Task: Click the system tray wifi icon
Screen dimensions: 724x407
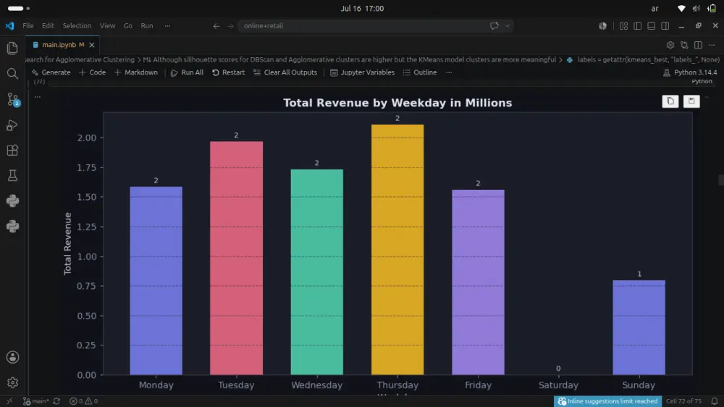Action: tap(681, 8)
